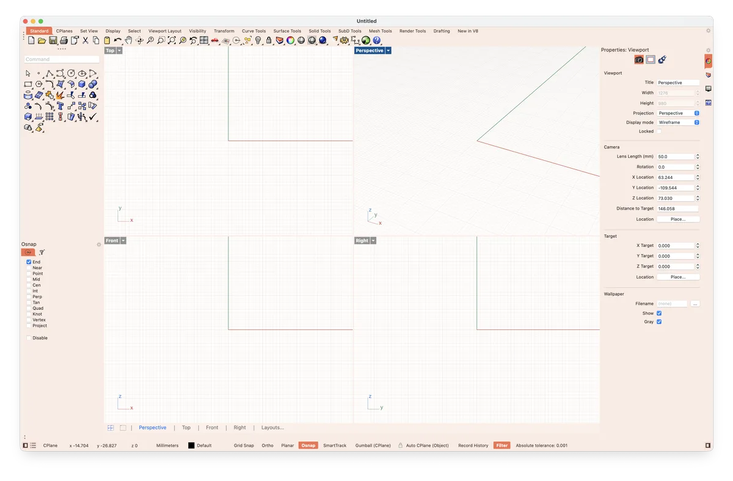
Task: Switch to the Solid Tools toolbar tab
Action: click(x=319, y=31)
